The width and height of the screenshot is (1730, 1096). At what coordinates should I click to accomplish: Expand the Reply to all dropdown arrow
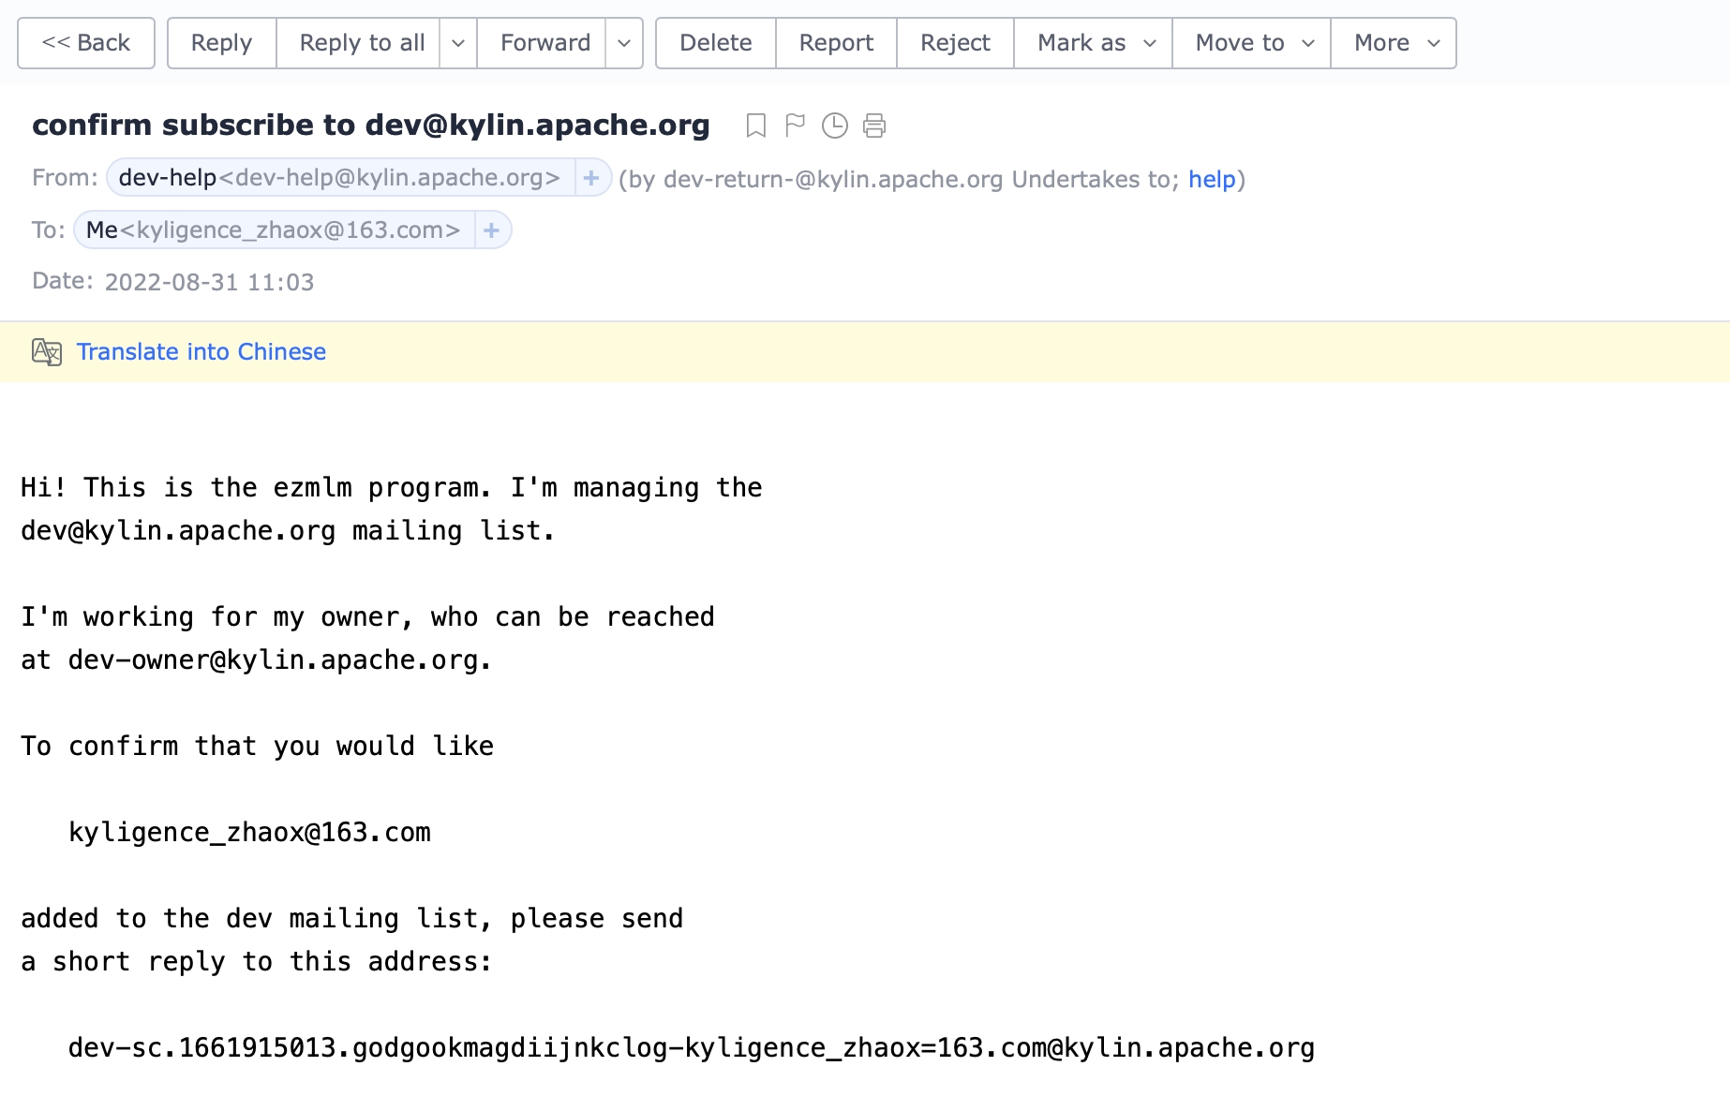click(x=458, y=43)
